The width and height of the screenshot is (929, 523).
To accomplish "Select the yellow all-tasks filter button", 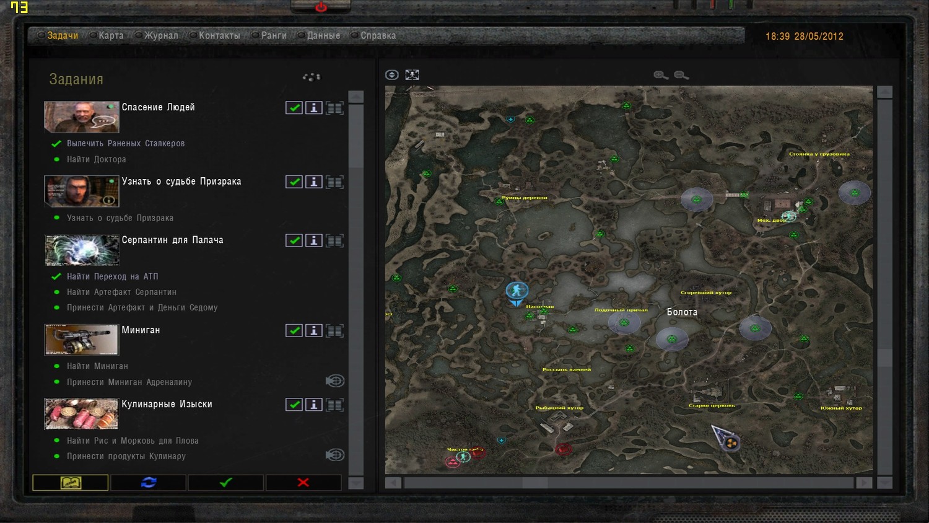I will [x=71, y=482].
